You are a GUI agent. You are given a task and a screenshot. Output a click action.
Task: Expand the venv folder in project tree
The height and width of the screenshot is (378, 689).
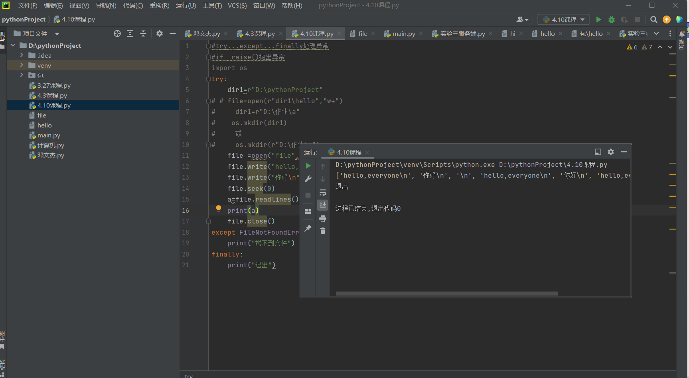(22, 65)
